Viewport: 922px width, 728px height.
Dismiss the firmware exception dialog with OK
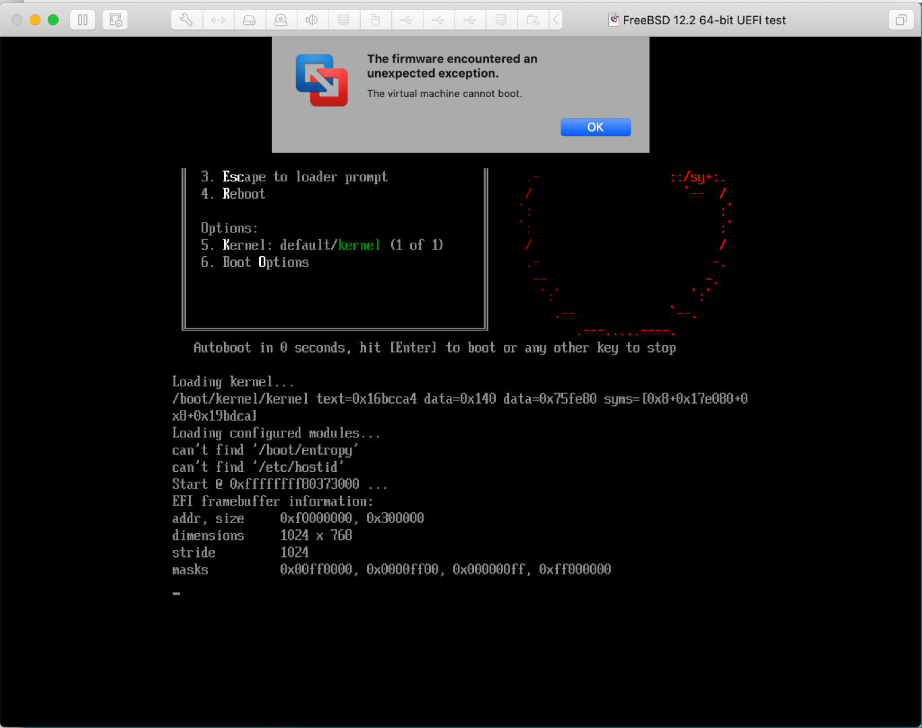click(595, 127)
